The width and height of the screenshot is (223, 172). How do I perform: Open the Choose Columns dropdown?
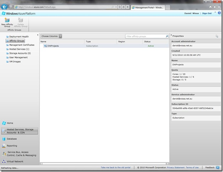click(x=51, y=36)
